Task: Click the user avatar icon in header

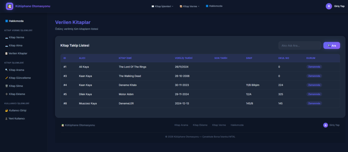Action: pos(329,6)
